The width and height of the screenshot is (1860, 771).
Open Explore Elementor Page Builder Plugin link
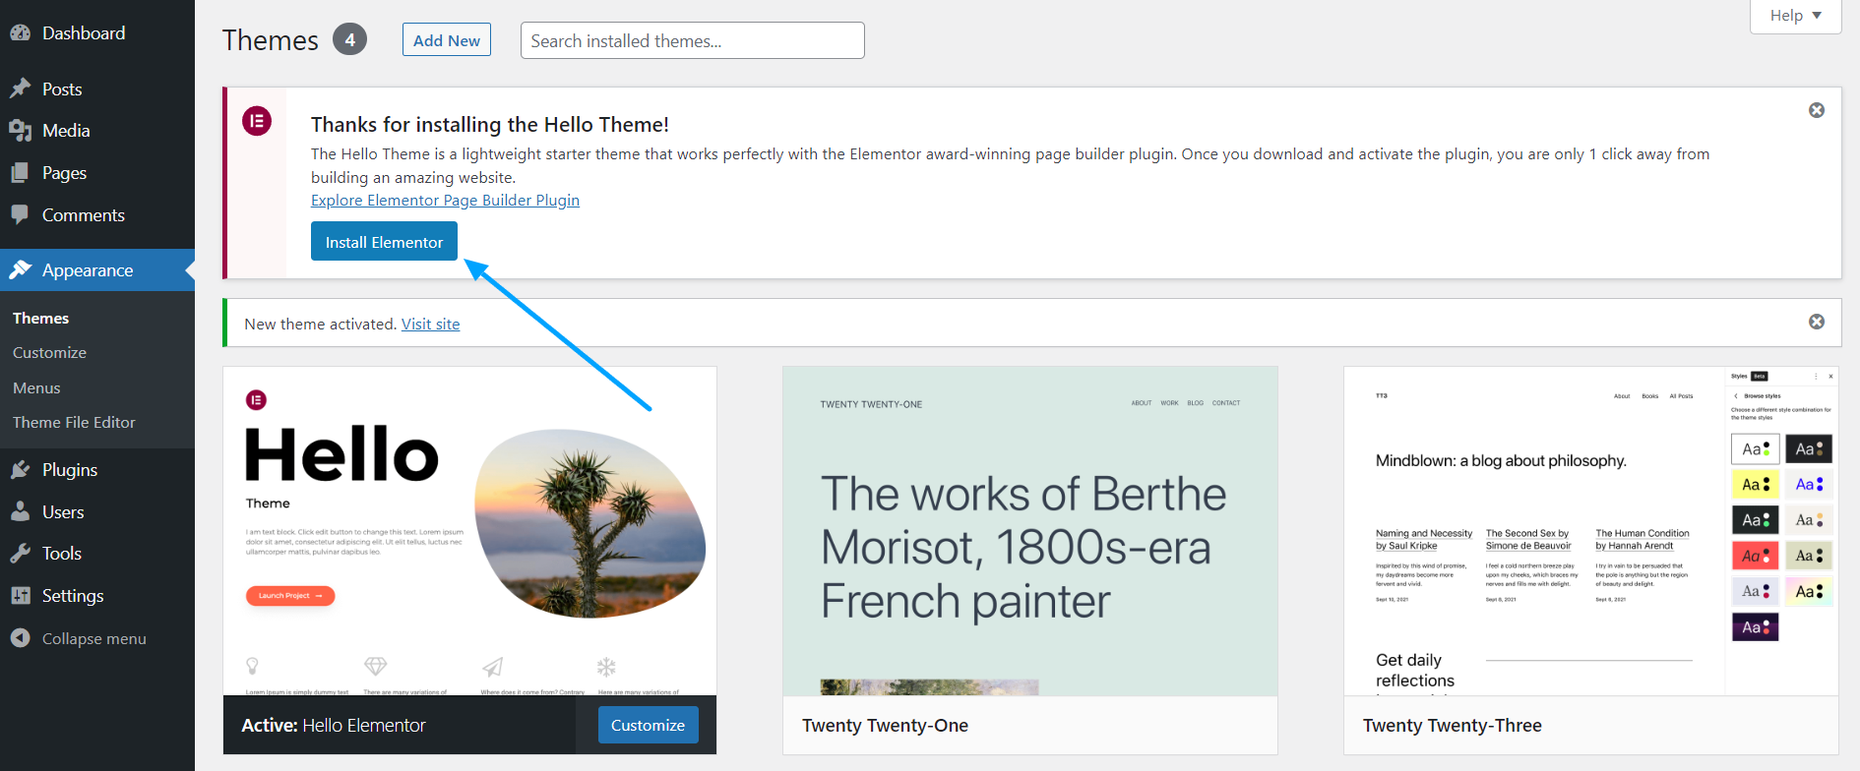pyautogui.click(x=445, y=200)
